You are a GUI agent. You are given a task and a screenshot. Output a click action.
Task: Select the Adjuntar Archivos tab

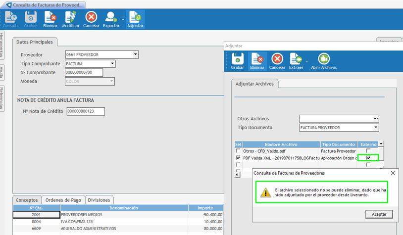click(254, 84)
